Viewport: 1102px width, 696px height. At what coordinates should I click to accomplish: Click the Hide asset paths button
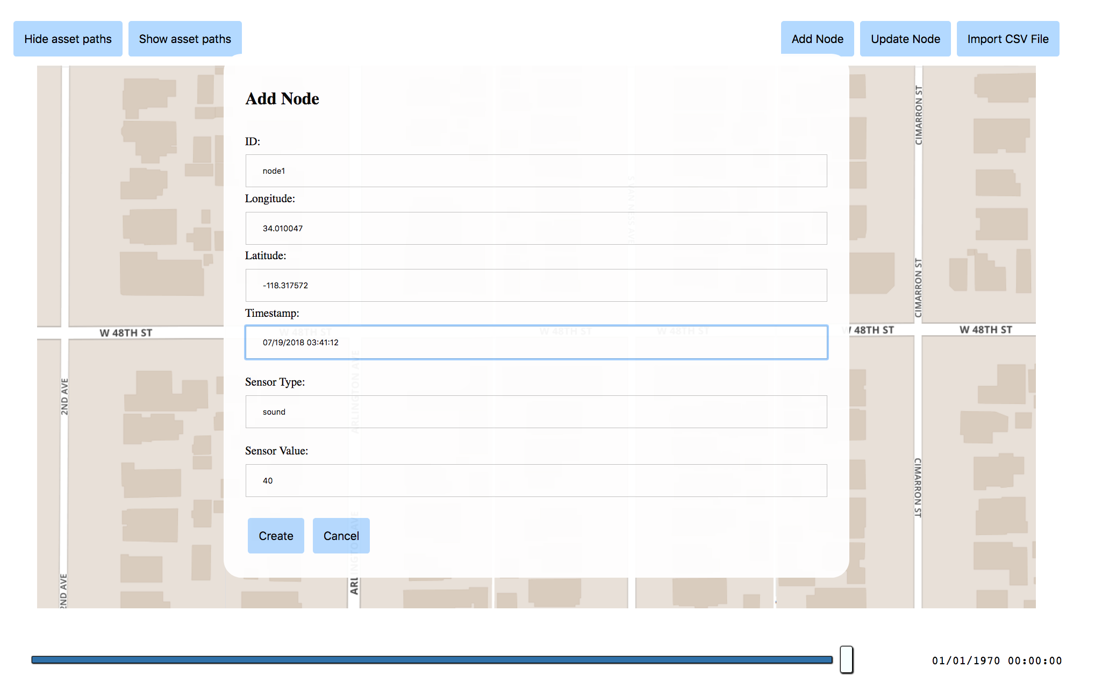coord(68,39)
